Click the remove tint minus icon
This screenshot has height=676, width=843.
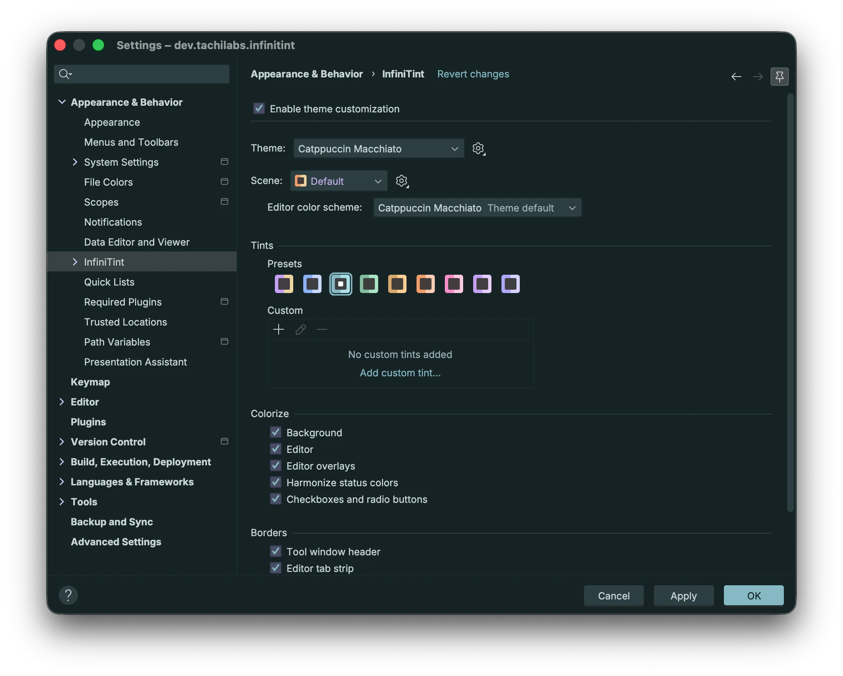click(322, 329)
